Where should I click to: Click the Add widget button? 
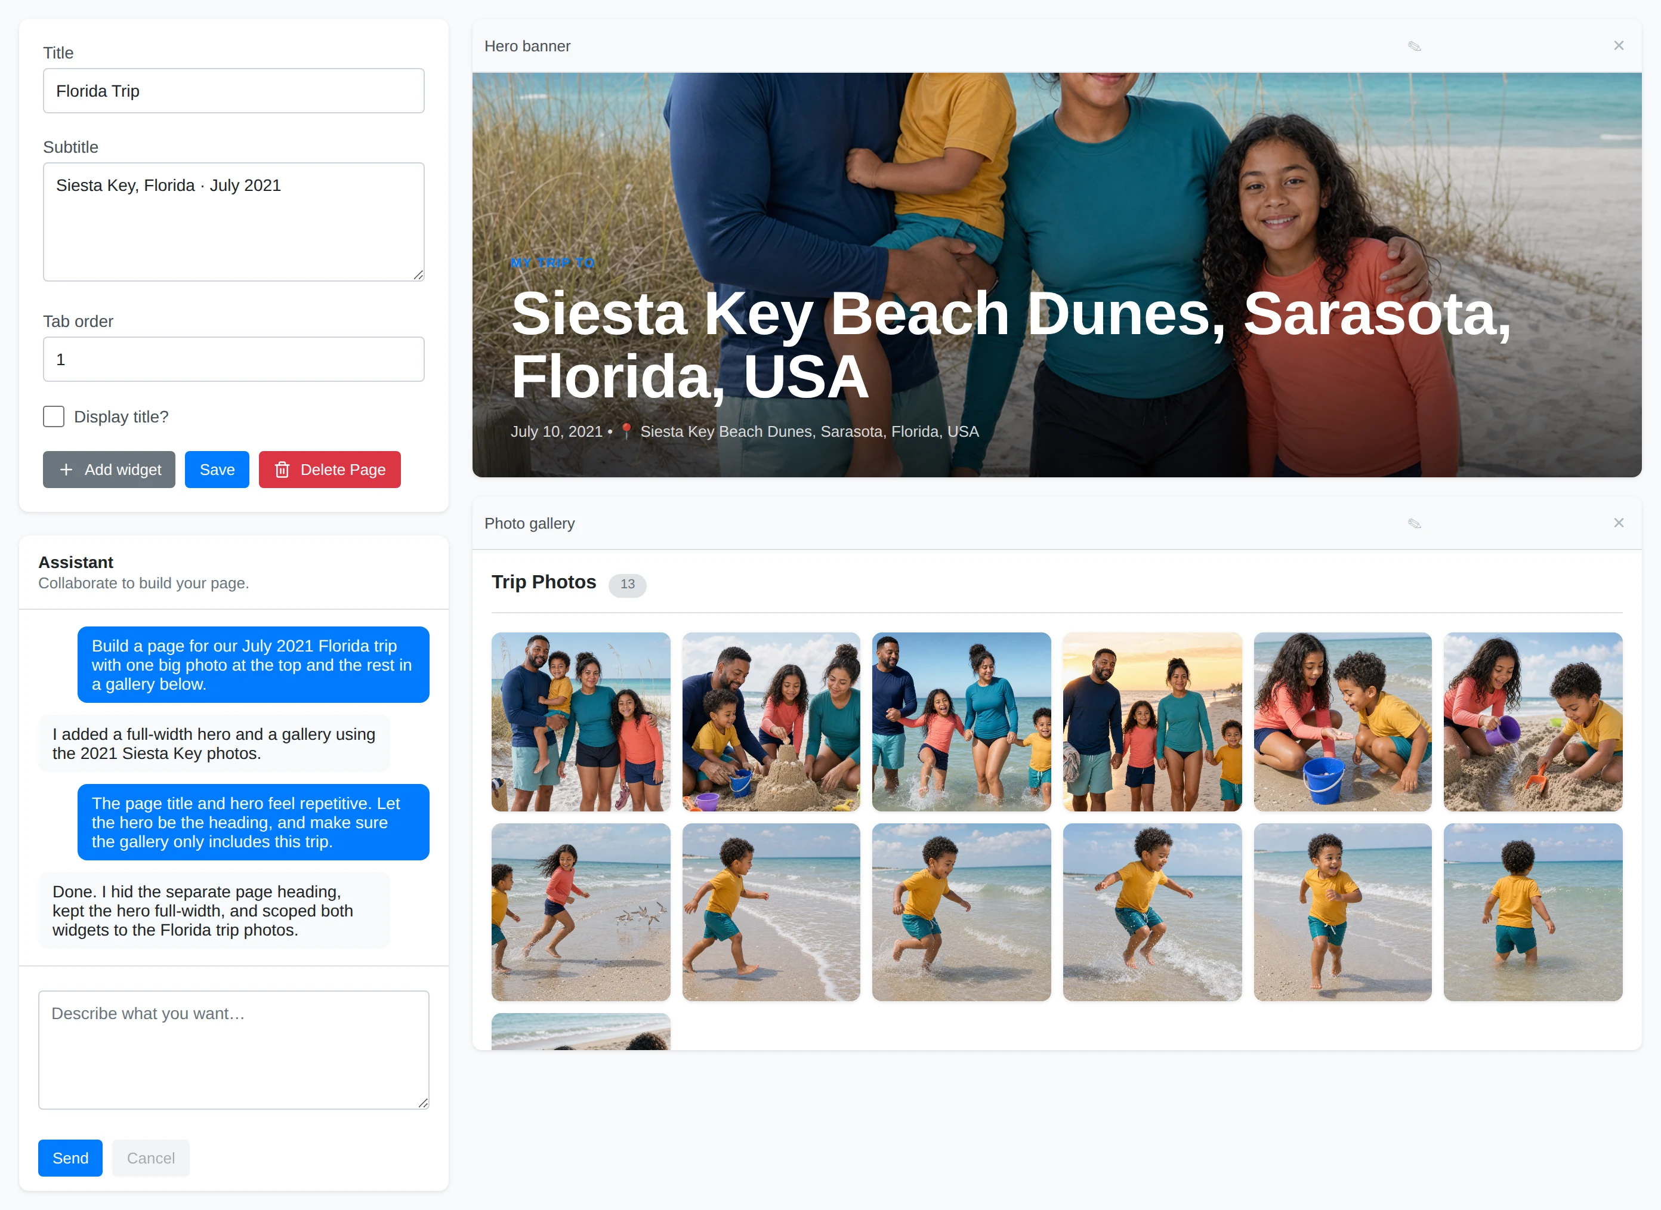click(x=109, y=470)
